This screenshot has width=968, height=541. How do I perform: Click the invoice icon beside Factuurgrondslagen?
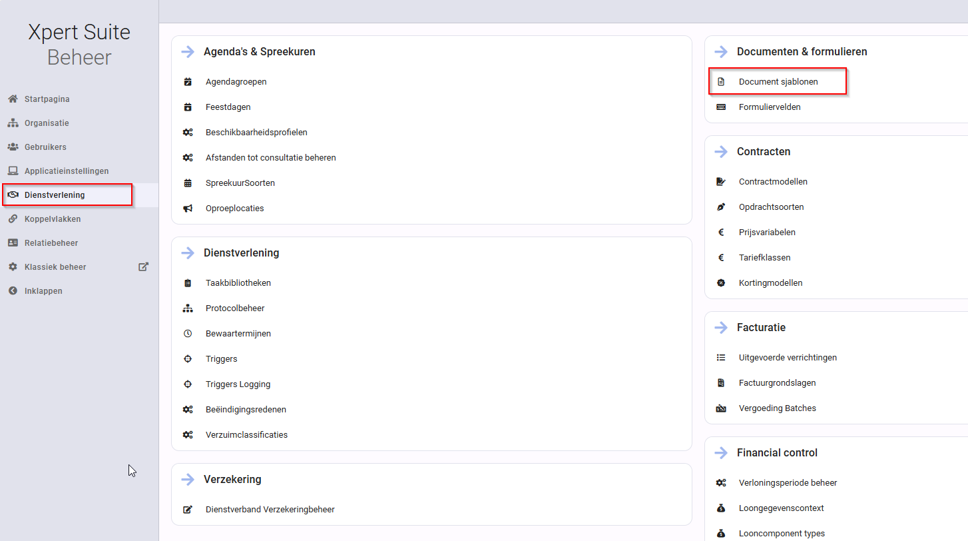click(x=721, y=382)
